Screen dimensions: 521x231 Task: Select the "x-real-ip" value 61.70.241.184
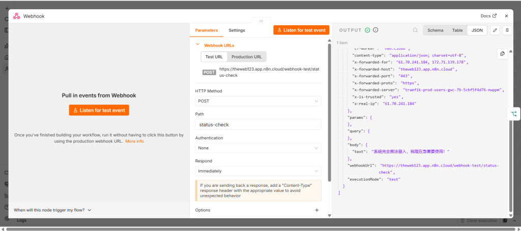click(x=399, y=104)
